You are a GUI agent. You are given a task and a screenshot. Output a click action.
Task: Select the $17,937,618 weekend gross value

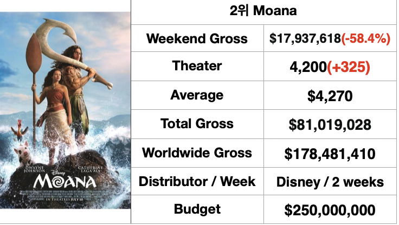click(305, 38)
